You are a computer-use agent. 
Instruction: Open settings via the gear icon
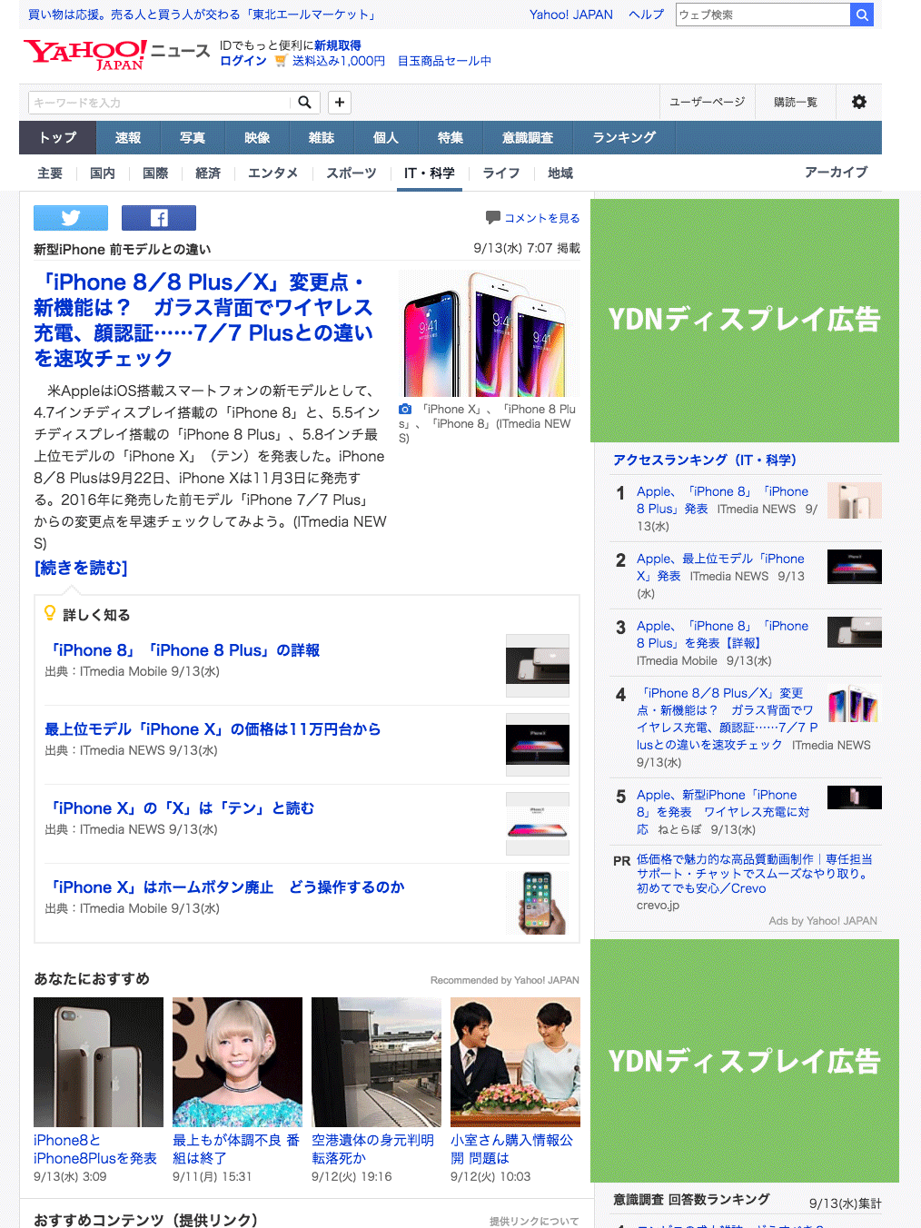858,102
